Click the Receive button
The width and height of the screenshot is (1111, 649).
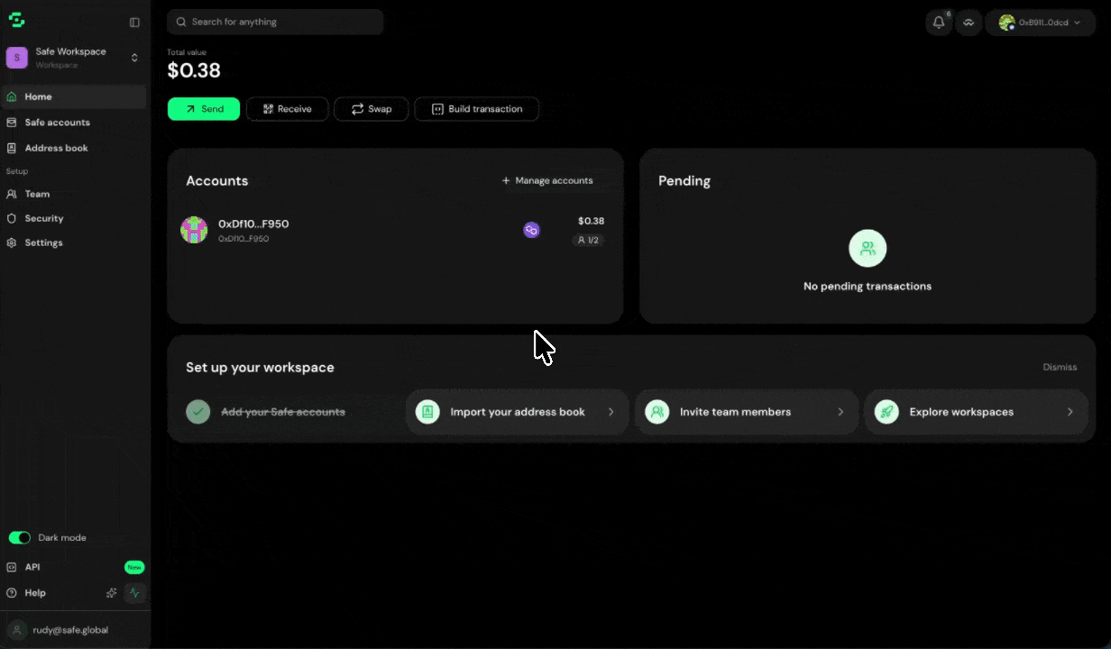[x=288, y=109]
